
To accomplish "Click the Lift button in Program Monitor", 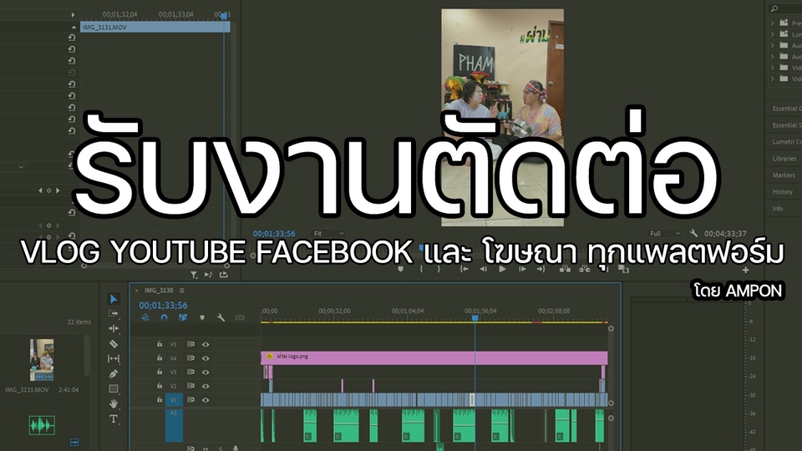I will pyautogui.click(x=565, y=269).
